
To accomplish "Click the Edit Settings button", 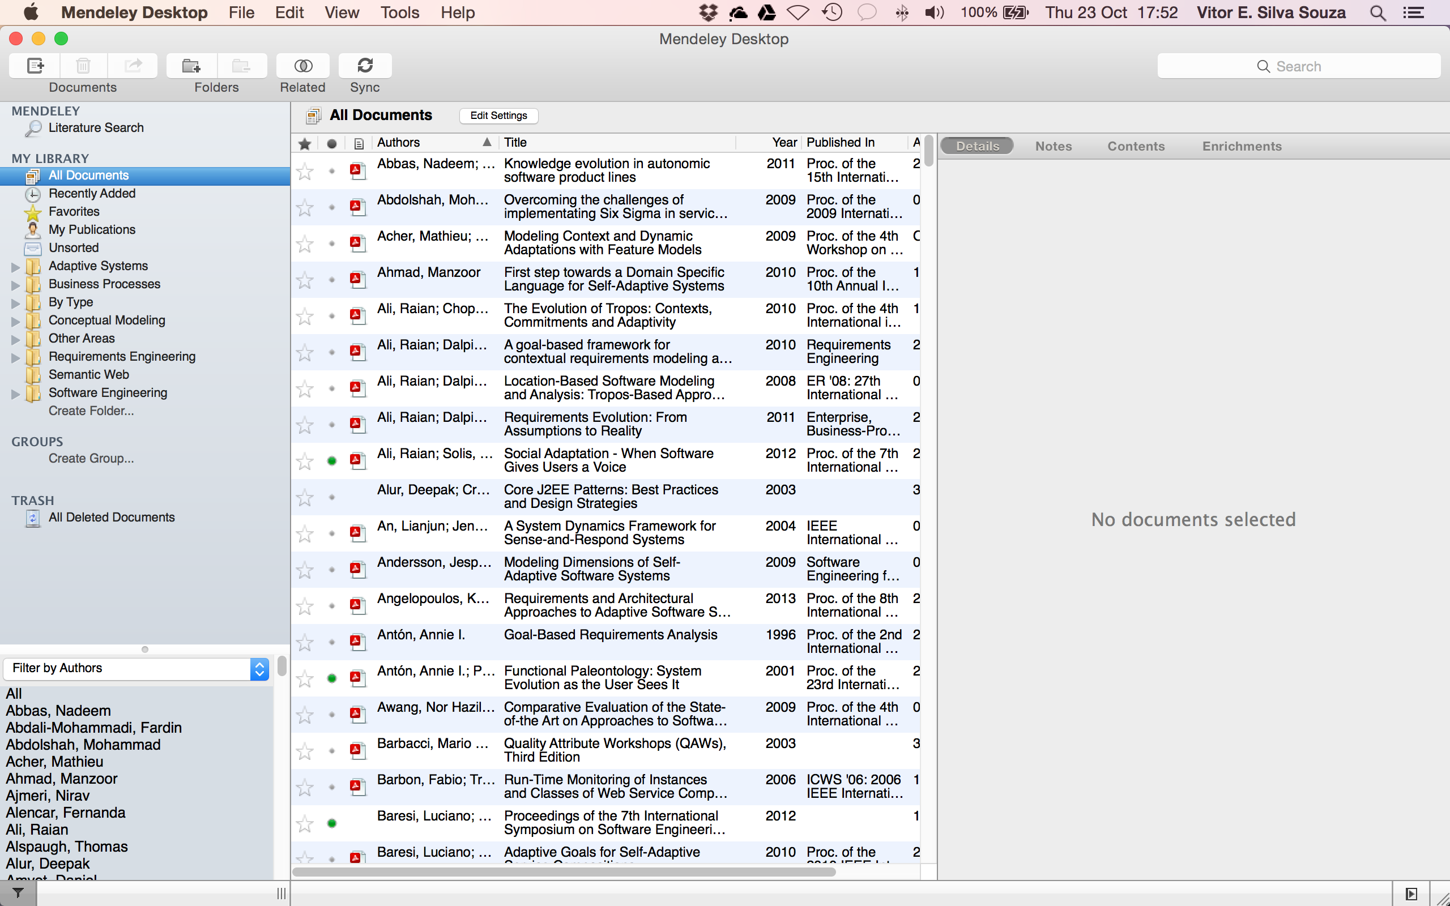I will click(498, 116).
